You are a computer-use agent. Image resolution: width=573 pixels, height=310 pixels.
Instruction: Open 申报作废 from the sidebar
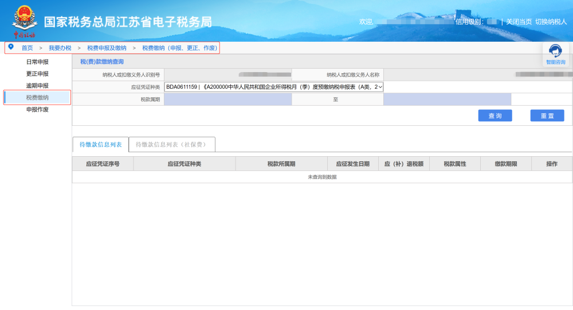[37, 110]
